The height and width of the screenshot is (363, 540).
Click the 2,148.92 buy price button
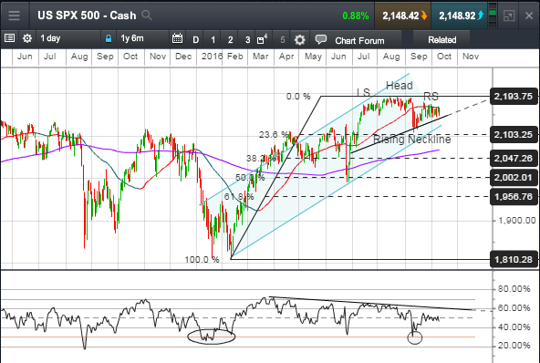[x=460, y=16]
